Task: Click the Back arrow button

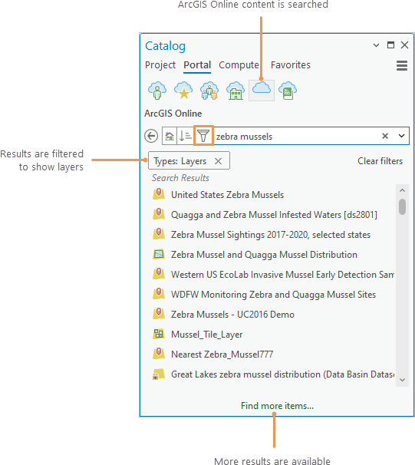Action: 151,136
